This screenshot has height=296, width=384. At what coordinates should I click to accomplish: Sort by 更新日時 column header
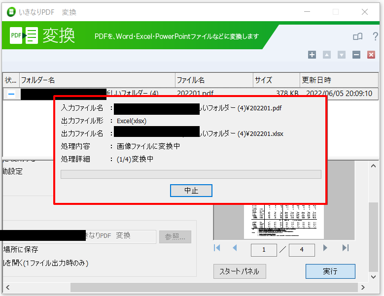tap(339, 80)
